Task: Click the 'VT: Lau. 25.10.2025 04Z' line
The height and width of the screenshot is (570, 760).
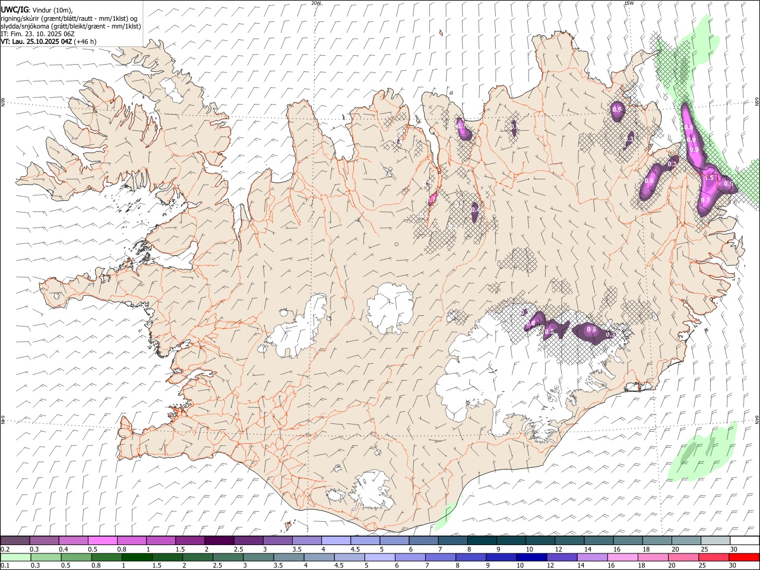Action: (37, 42)
